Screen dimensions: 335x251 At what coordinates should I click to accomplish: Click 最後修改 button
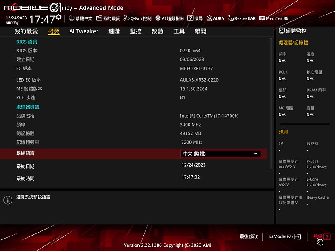pos(249,236)
